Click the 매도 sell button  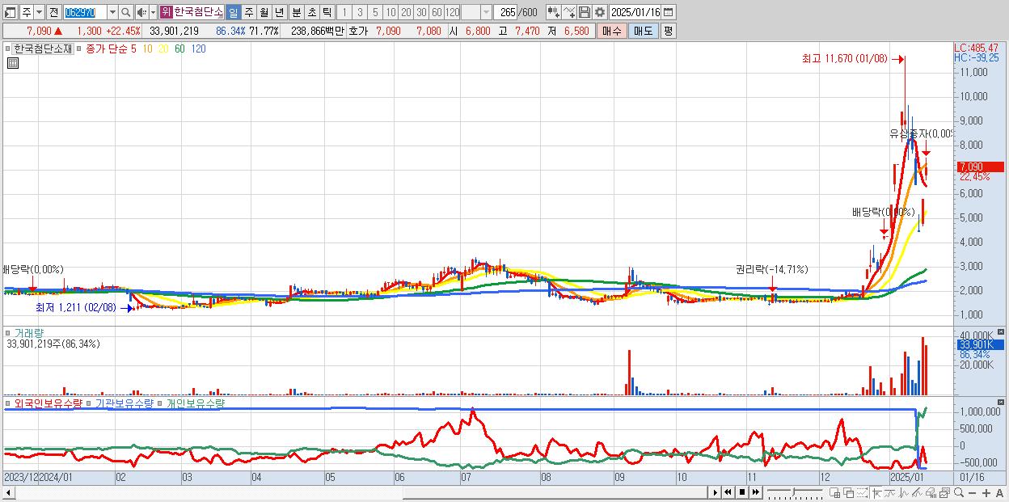[x=642, y=31]
